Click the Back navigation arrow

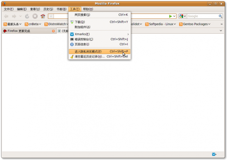pyautogui.click(x=6, y=16)
